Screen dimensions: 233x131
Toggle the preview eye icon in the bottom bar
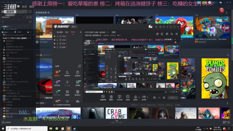click(159, 98)
